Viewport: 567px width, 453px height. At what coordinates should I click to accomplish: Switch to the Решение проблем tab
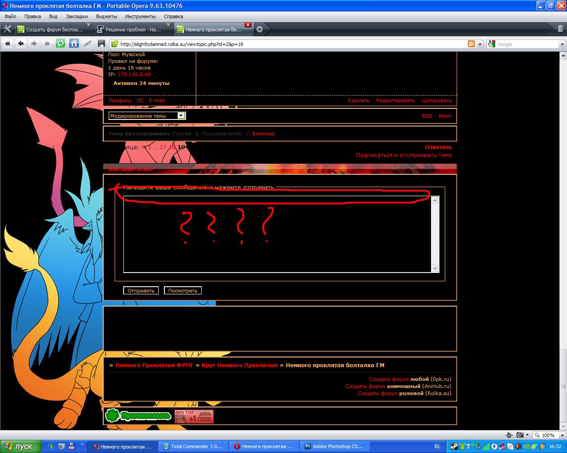tap(133, 30)
